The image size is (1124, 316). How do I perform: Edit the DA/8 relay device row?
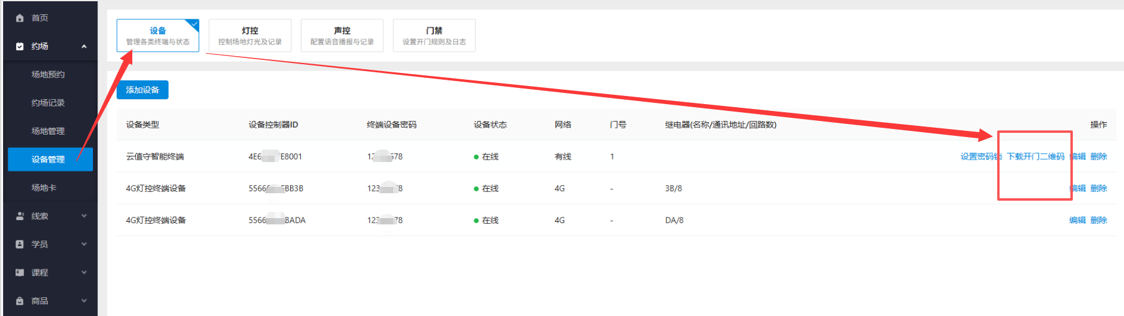(x=1078, y=220)
